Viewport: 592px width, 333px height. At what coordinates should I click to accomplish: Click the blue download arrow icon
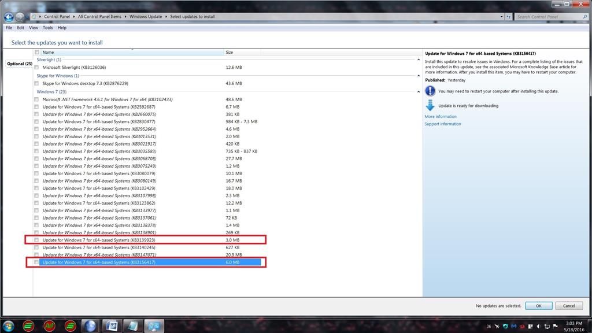coord(430,105)
